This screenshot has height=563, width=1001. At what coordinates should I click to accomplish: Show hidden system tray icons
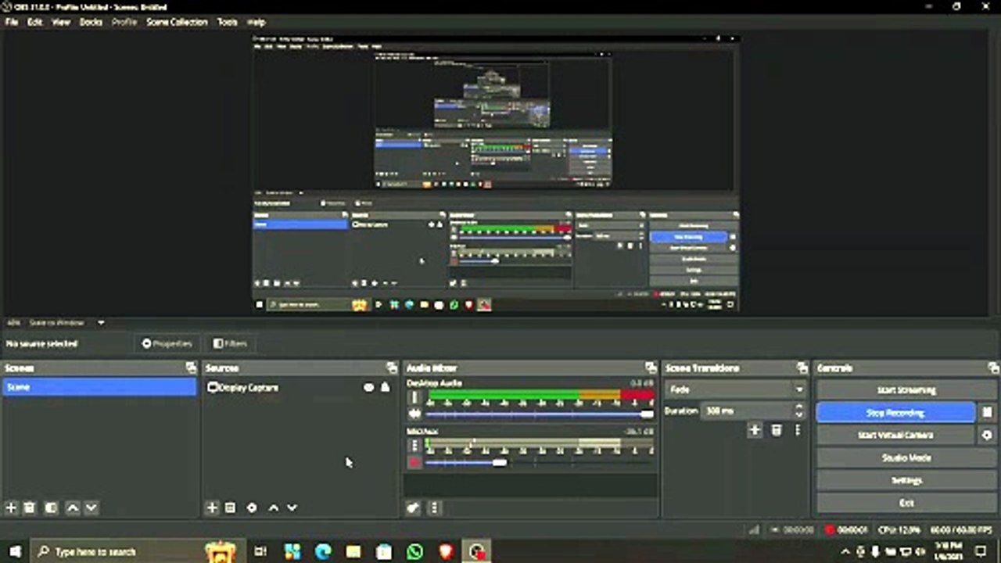pos(845,551)
